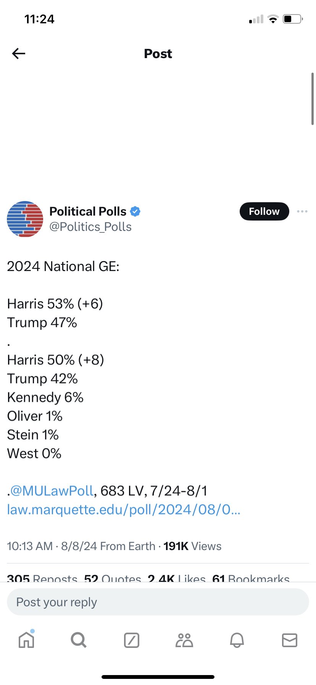The width and height of the screenshot is (316, 685).
Task: Open the Notifications bell icon
Action: 237,640
